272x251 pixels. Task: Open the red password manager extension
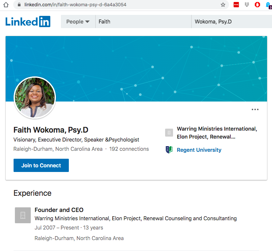(236, 5)
